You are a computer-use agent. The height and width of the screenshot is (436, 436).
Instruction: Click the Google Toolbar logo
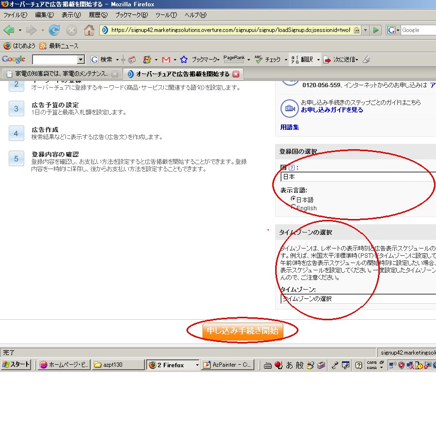14,59
